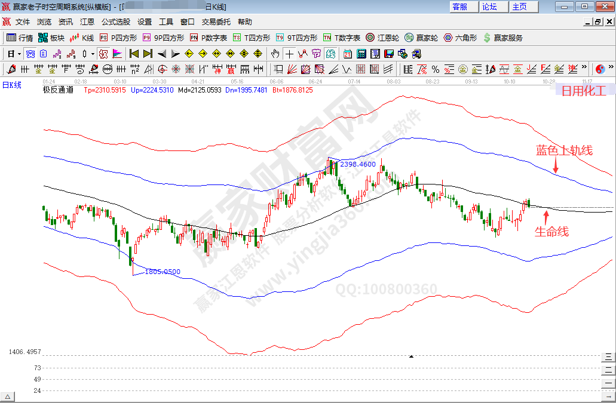
Task: Expand the 日 period dropdown arrow
Action: coord(19,53)
